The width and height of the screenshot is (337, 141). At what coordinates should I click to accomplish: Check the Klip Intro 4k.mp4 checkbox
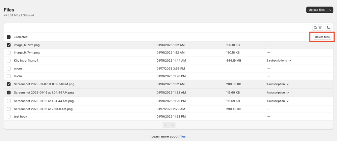9,61
